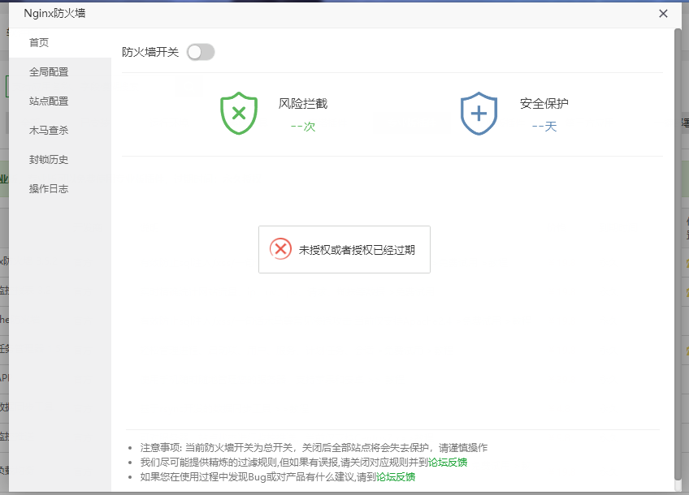
Task: Click the 未授权或者授权已经过期 message
Action: 357,250
